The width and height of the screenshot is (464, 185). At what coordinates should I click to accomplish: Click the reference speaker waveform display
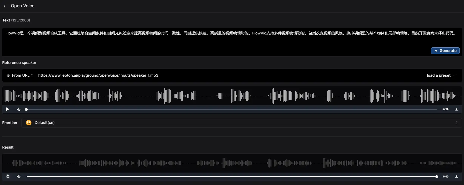pyautogui.click(x=232, y=96)
